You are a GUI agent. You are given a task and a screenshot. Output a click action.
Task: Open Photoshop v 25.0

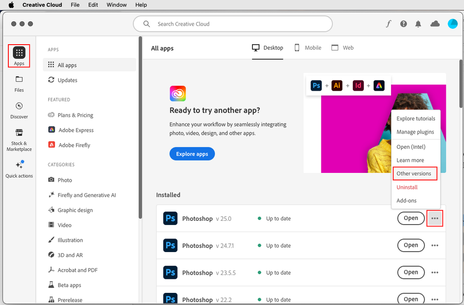(411, 218)
